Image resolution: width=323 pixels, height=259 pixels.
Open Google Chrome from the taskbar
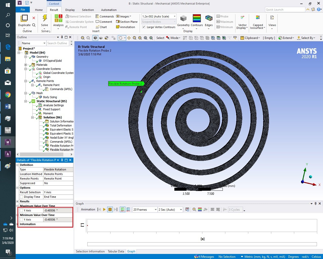8,95
